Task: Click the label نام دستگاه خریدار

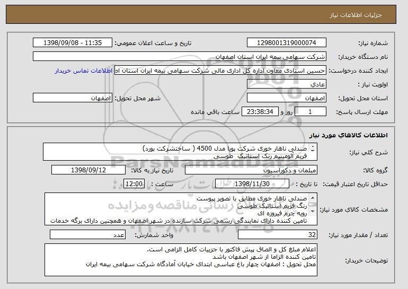Action: coord(363,57)
